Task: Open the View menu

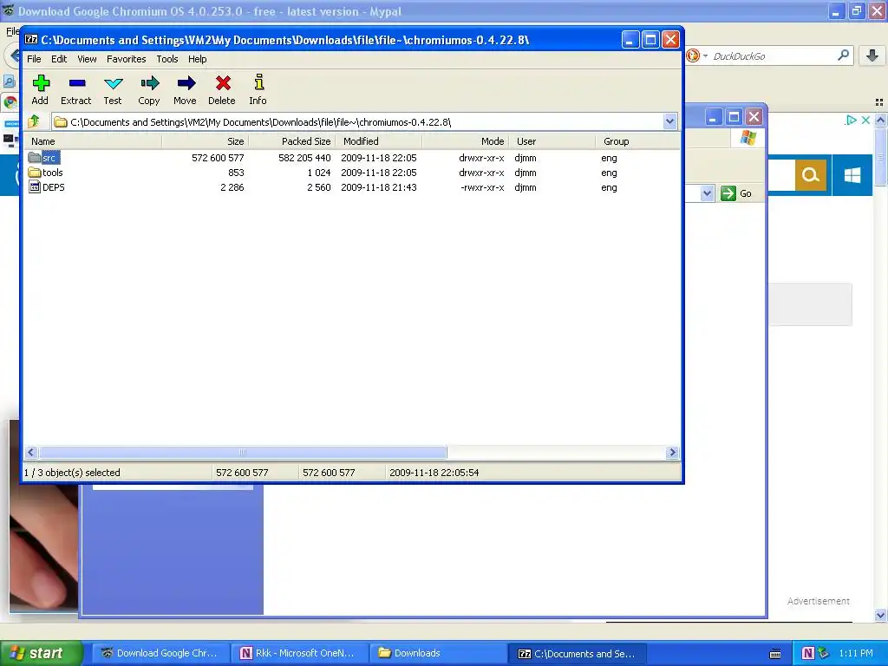Action: 87,59
